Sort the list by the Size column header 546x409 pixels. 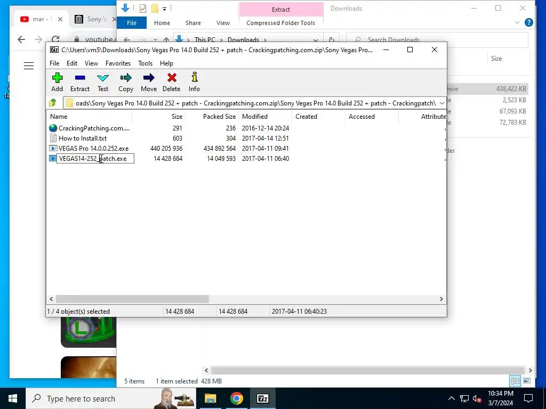(159, 117)
